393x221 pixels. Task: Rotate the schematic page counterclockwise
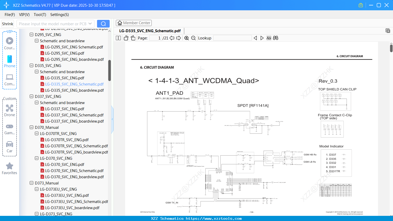(126, 38)
